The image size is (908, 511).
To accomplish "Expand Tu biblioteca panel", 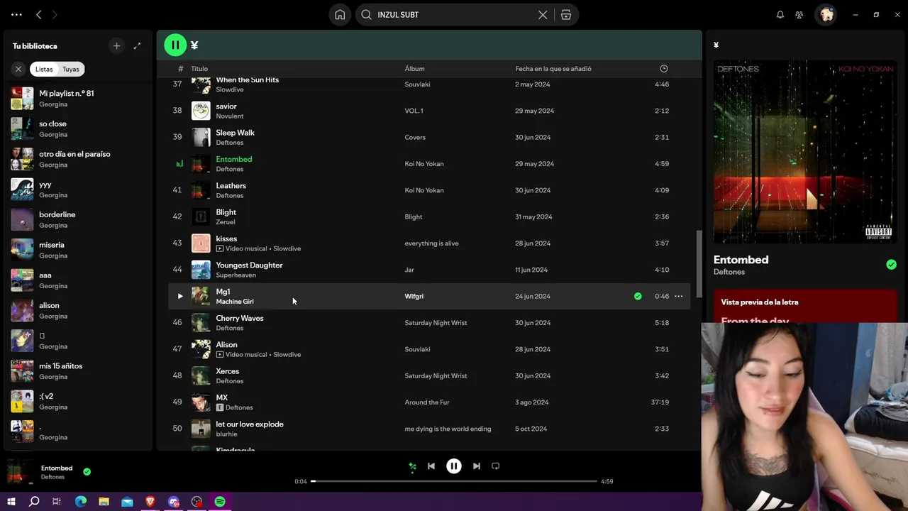I will coord(137,46).
